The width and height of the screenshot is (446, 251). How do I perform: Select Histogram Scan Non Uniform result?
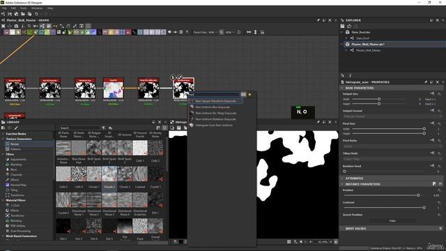[x=214, y=125]
